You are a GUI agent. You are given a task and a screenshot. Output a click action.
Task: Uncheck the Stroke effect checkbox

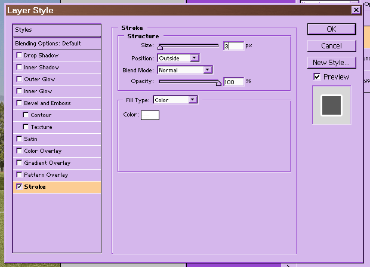pyautogui.click(x=19, y=187)
